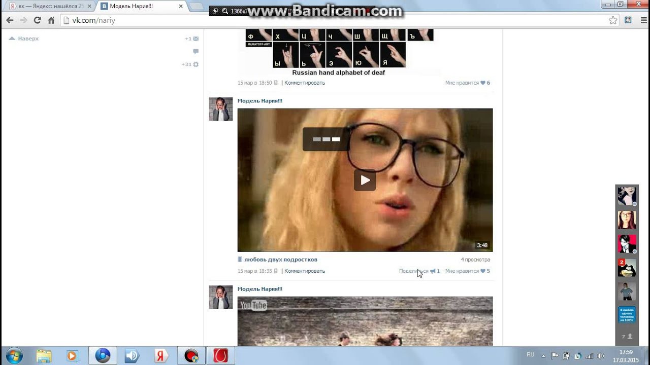
Task: Comment on the 18:50 hand alphabet post
Action: click(x=305, y=83)
